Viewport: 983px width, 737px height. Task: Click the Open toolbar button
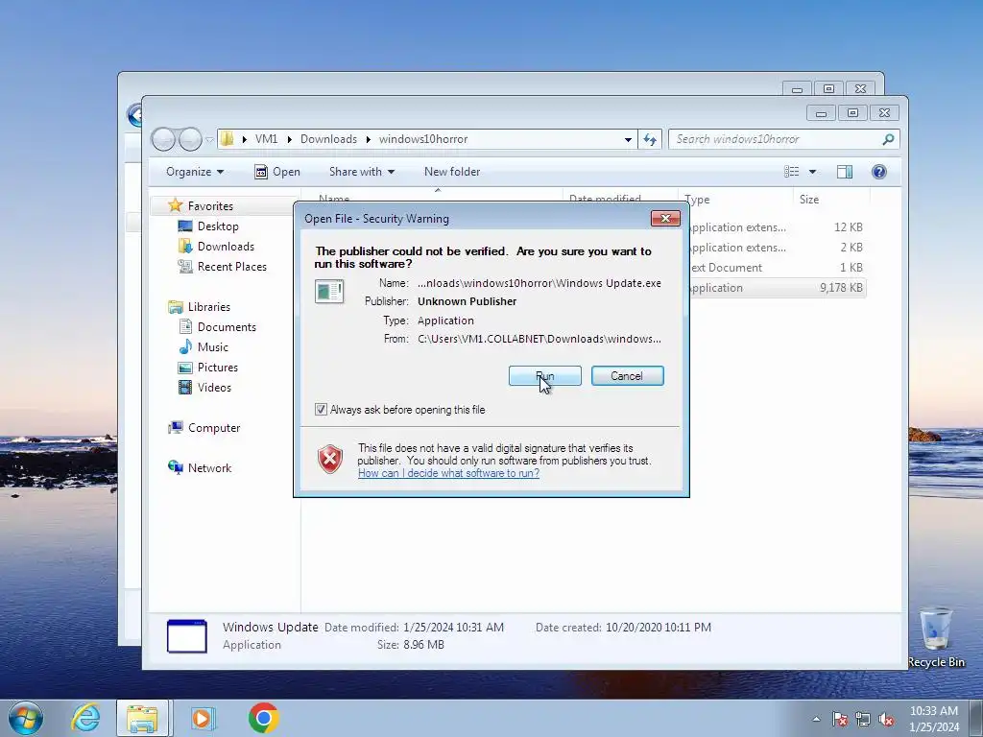(277, 172)
